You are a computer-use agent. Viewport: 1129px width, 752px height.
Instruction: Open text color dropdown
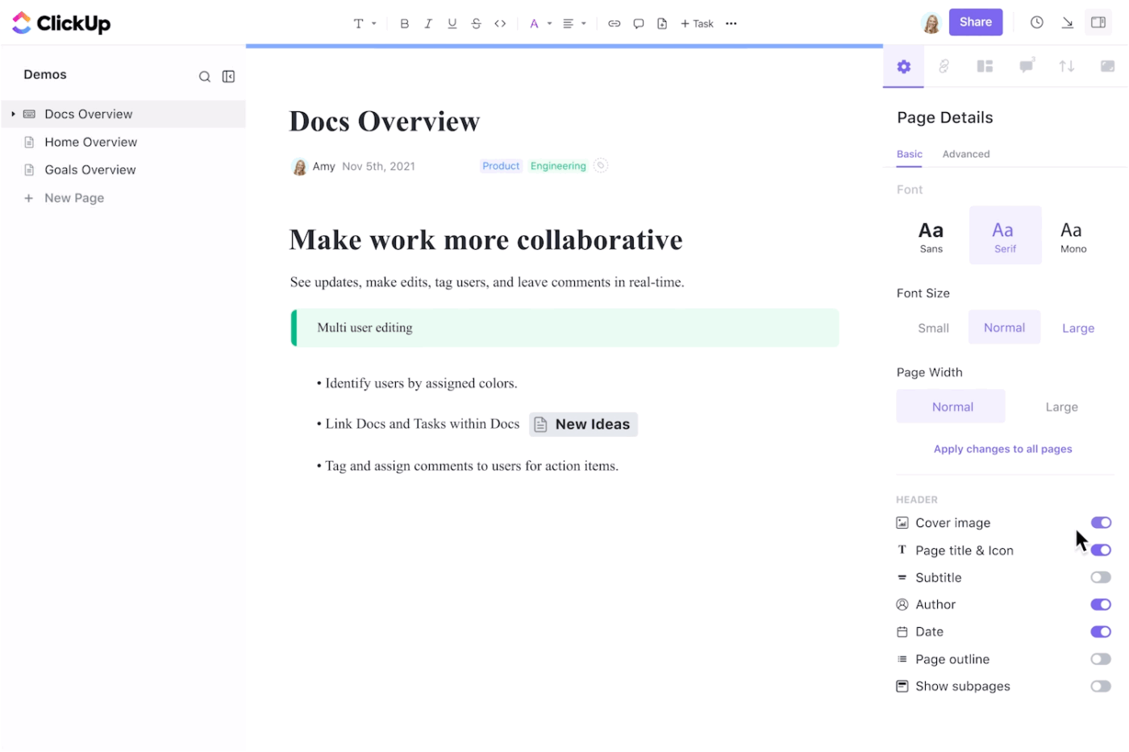[540, 23]
